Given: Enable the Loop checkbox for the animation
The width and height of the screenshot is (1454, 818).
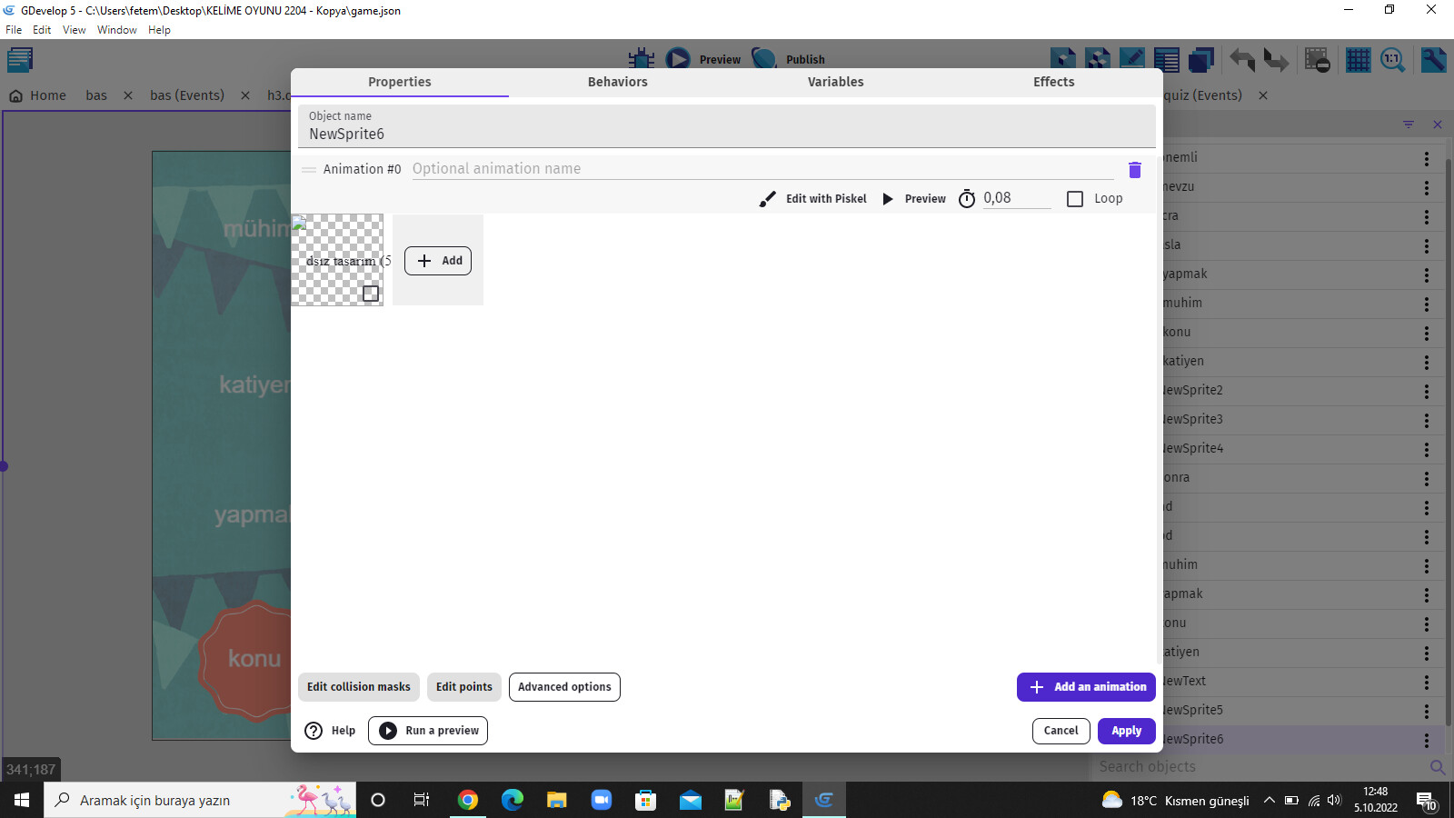Looking at the screenshot, I should 1075,198.
